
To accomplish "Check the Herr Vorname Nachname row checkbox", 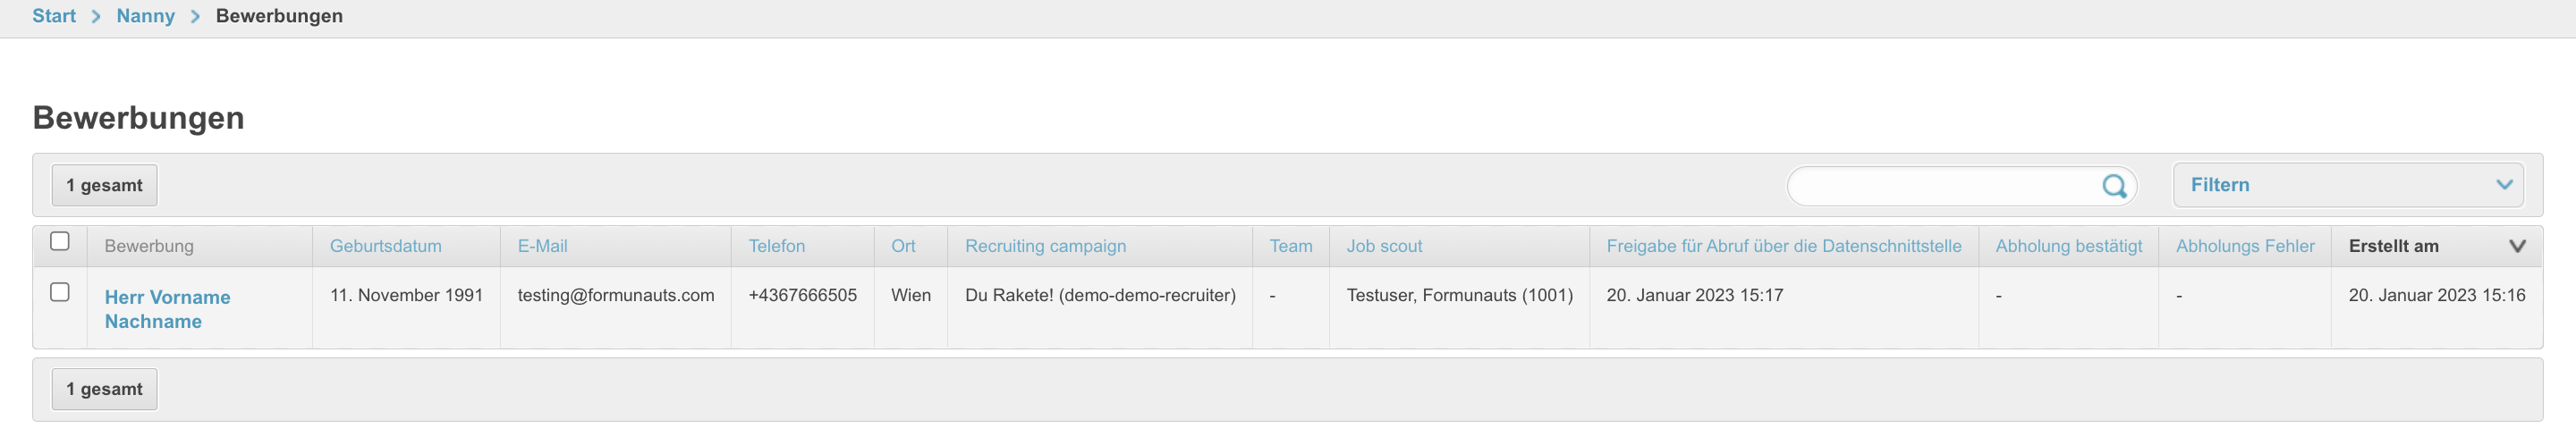I will (60, 292).
